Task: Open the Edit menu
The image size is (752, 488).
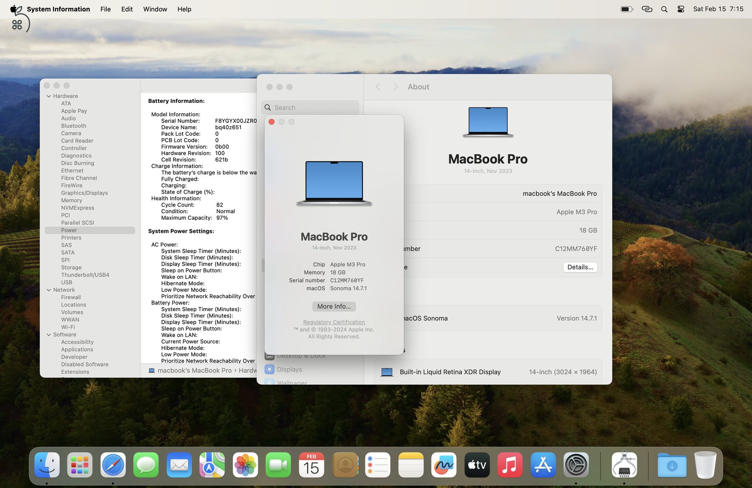Action: click(127, 9)
